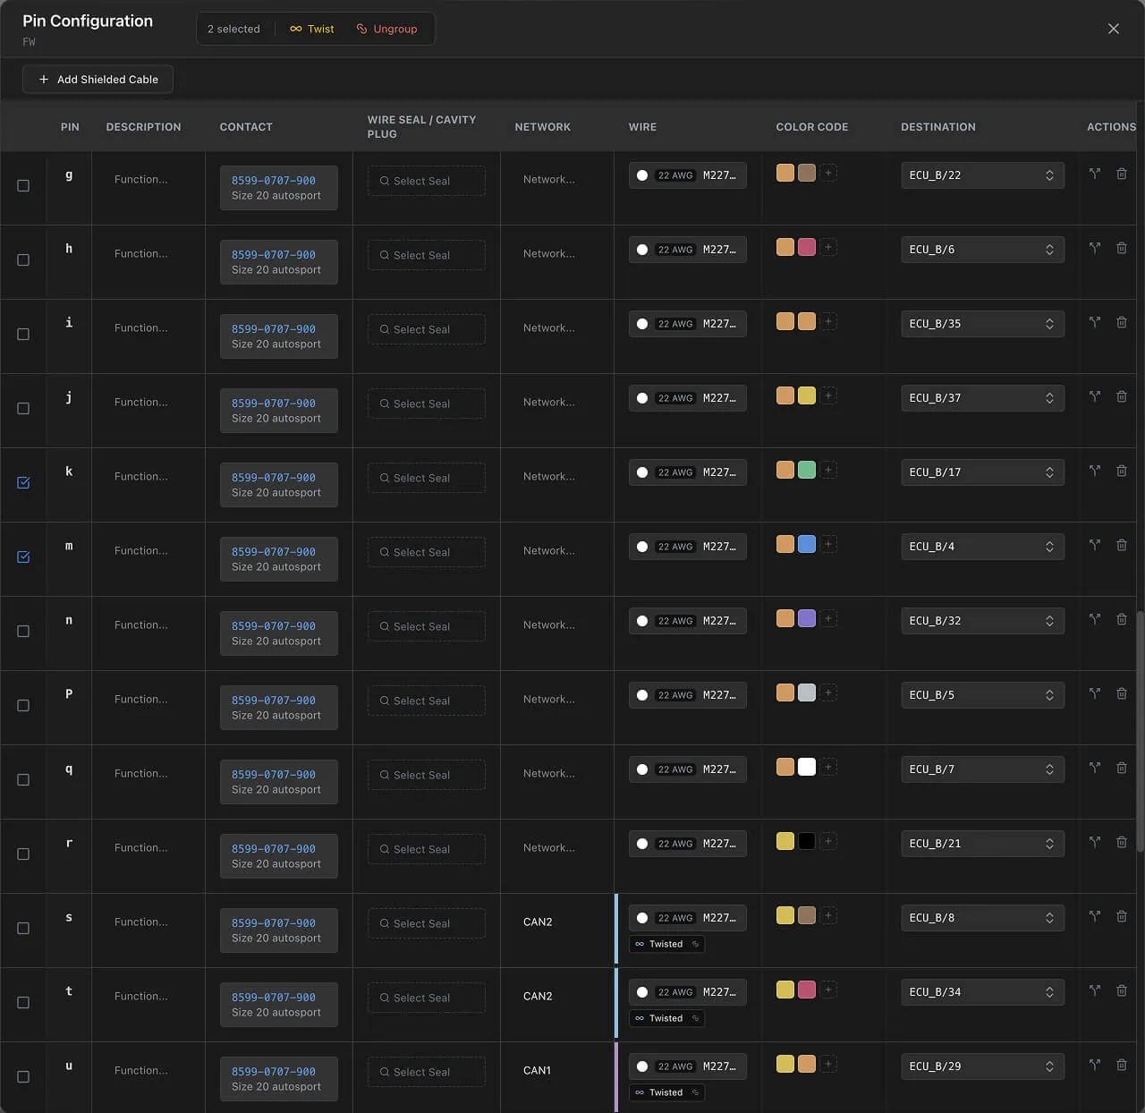Click split icon for ECU_B/32 row
Image resolution: width=1145 pixels, height=1113 pixels.
(x=1095, y=619)
